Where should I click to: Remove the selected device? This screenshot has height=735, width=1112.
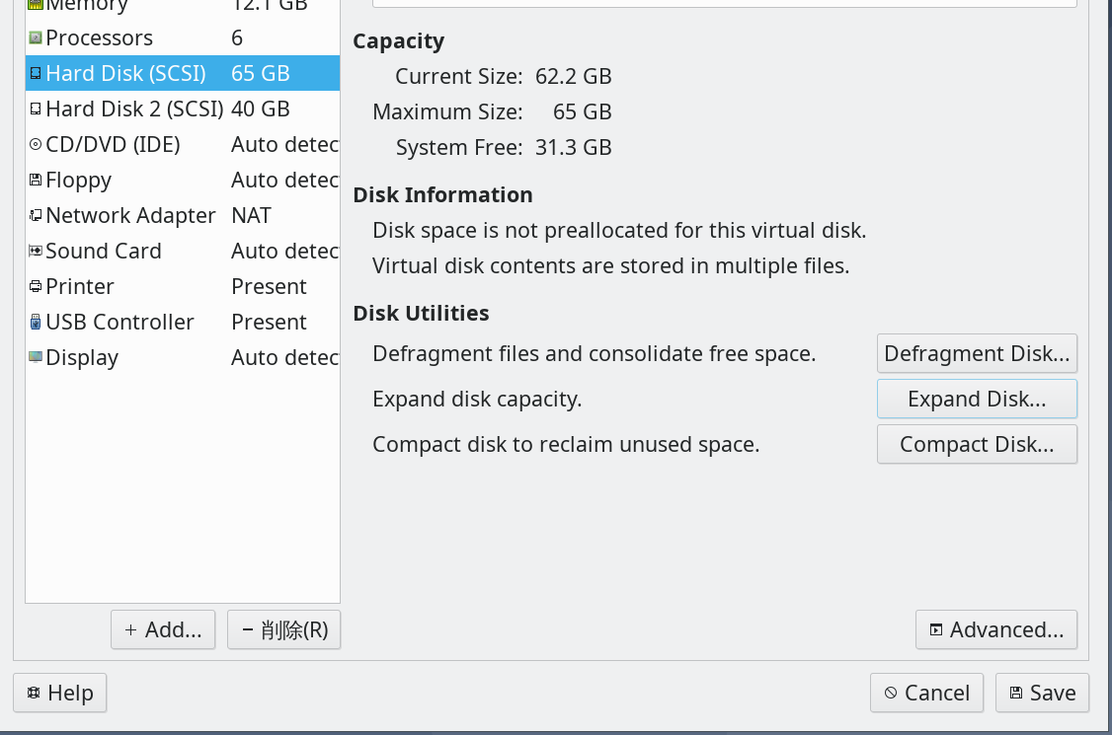(x=284, y=629)
